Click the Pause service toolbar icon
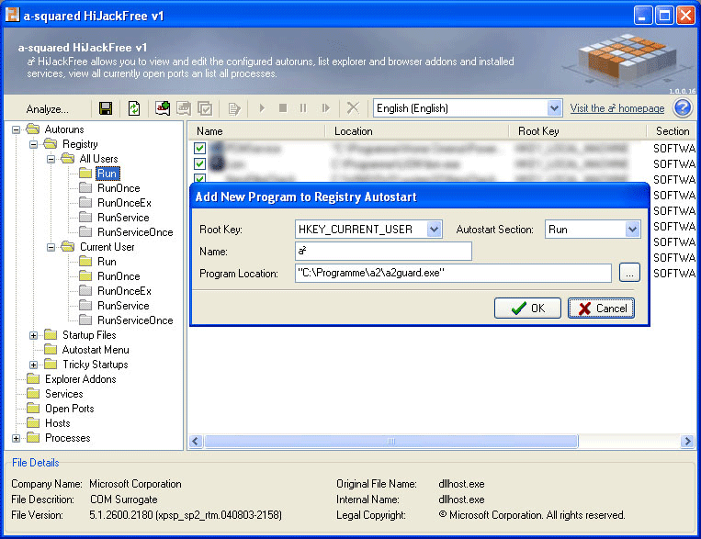This screenshot has height=539, width=701. pos(303,108)
